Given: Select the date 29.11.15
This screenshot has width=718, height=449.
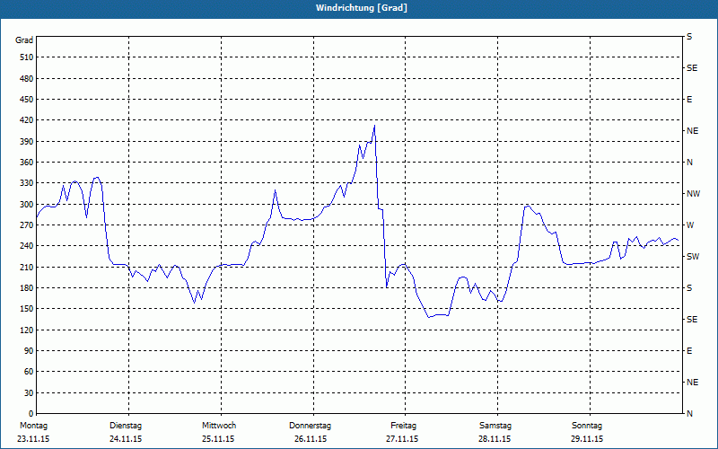Looking at the screenshot, I should [x=587, y=439].
